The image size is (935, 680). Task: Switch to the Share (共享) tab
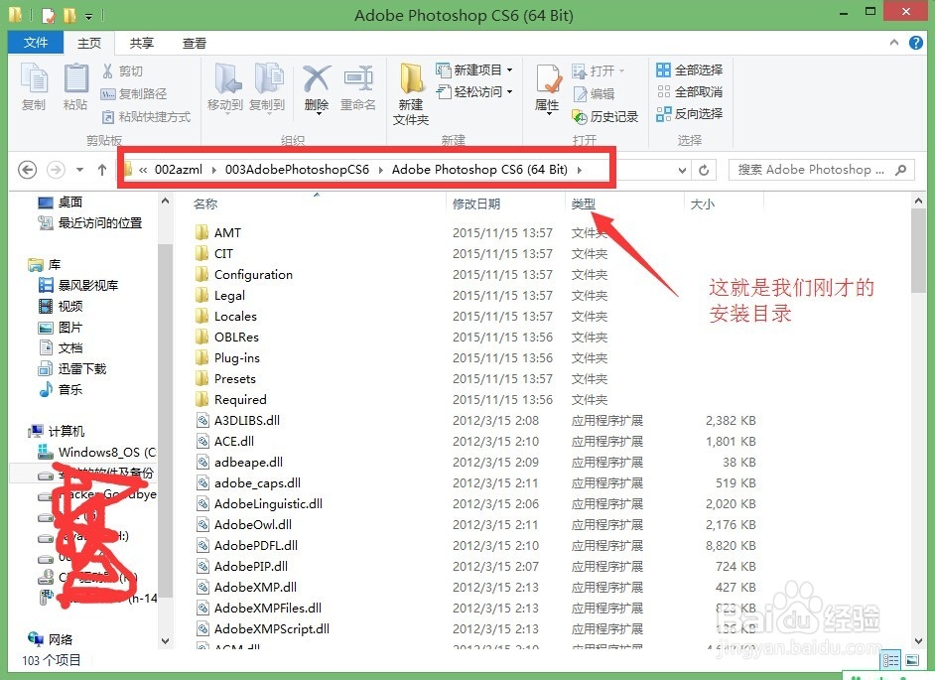point(142,43)
